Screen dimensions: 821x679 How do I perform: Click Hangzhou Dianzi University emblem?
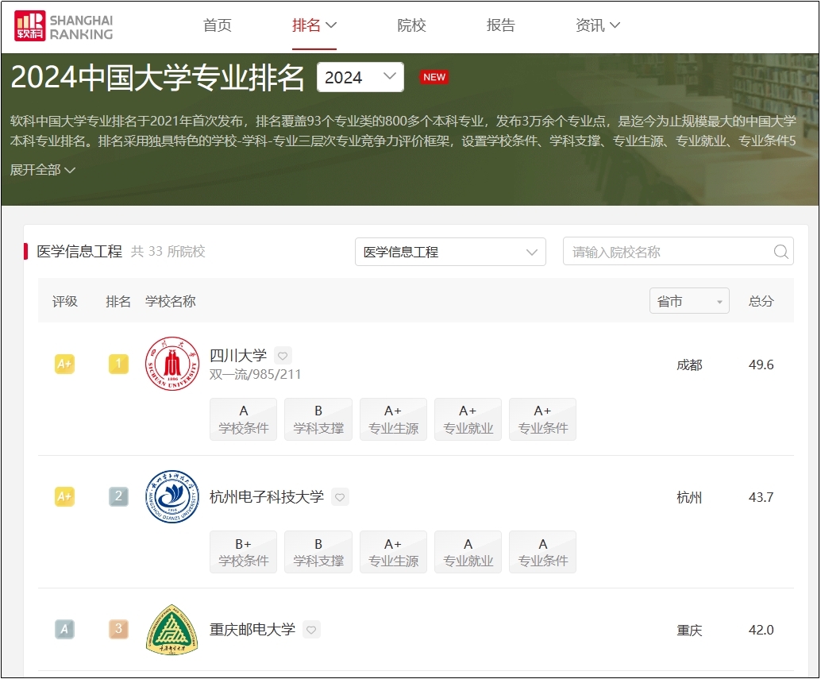click(x=172, y=497)
